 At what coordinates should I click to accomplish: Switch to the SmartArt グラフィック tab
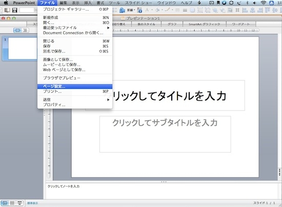[x=204, y=24]
